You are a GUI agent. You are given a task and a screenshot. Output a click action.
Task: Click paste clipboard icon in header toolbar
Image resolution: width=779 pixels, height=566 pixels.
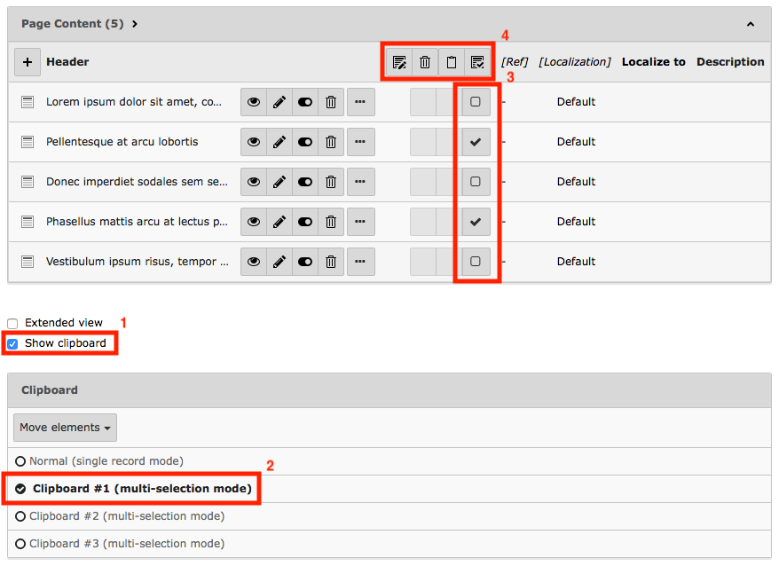click(451, 62)
